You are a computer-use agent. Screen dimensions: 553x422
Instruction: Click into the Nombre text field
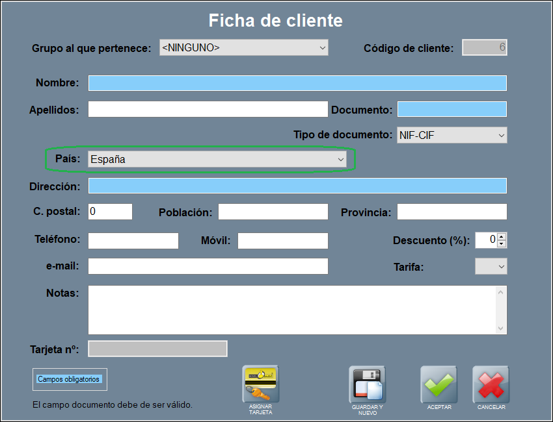coord(297,83)
